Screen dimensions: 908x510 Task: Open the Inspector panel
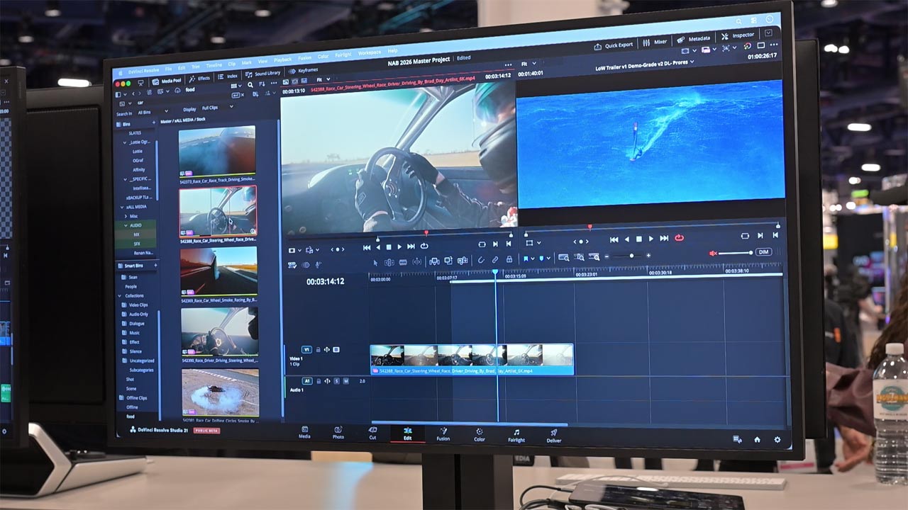pos(738,35)
